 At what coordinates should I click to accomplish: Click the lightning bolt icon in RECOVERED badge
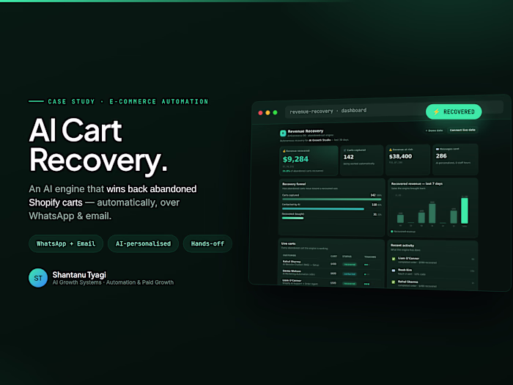click(437, 112)
